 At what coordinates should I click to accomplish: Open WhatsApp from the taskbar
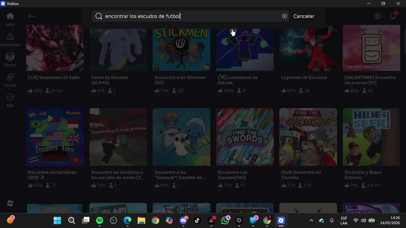click(225, 220)
